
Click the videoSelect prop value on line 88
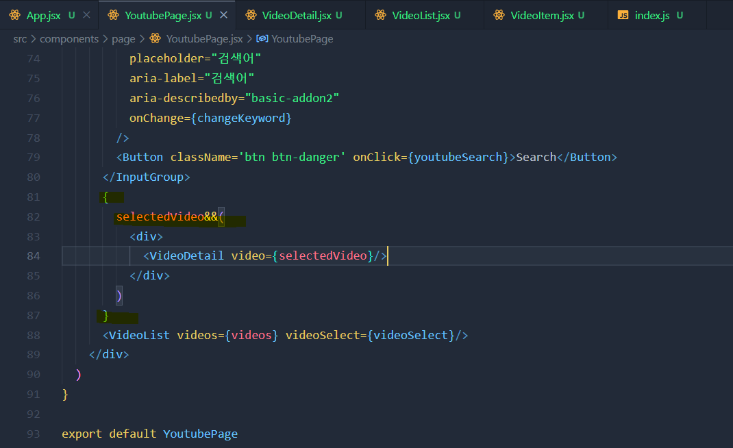pos(411,335)
